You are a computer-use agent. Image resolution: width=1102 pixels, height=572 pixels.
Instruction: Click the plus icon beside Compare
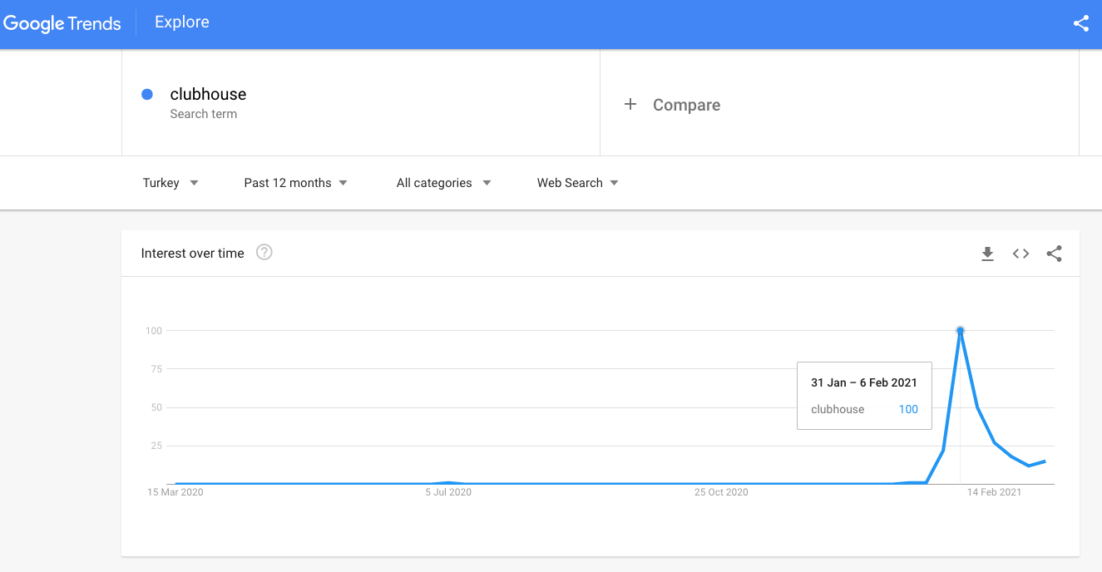coord(630,104)
